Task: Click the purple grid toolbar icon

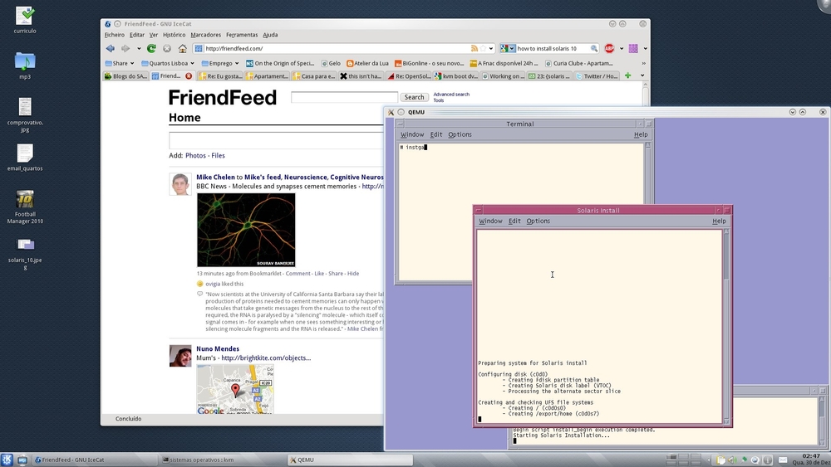Action: (x=633, y=48)
